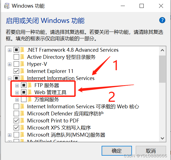Click the scrollbar up arrow
This screenshot has width=171, height=160.
tap(163, 51)
